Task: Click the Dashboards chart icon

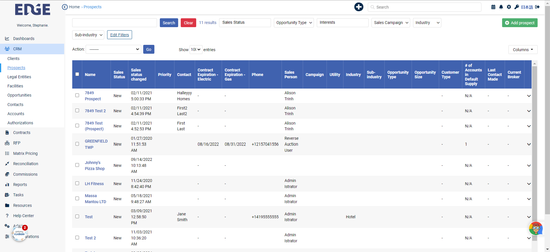Action: [7, 39]
